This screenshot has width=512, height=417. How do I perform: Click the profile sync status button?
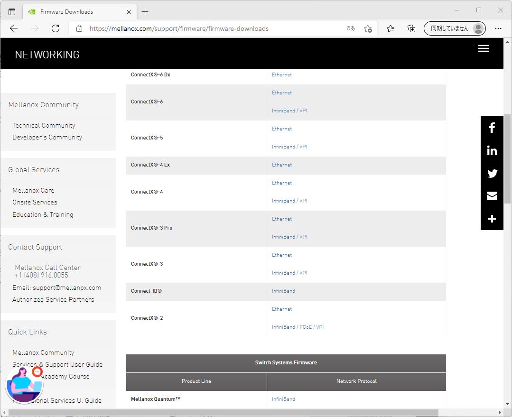[455, 28]
